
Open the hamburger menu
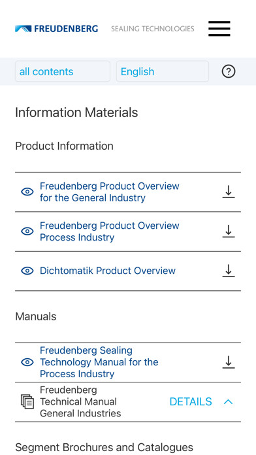(x=219, y=29)
